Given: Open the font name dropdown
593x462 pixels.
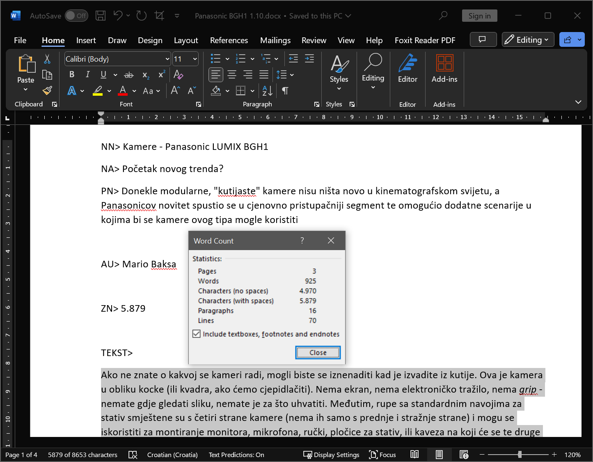Looking at the screenshot, I should 167,59.
